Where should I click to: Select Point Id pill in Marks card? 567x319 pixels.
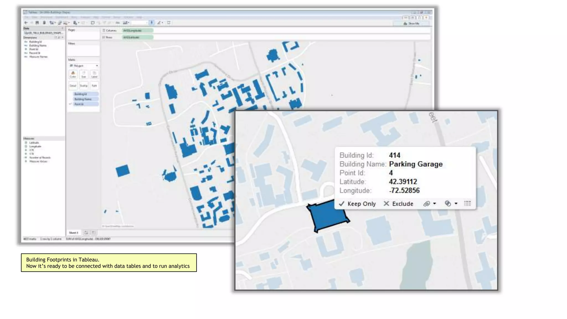point(86,104)
